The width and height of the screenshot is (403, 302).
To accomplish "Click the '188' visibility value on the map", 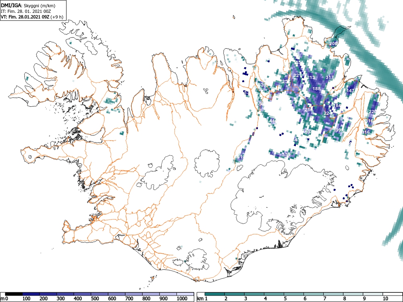I will [x=316, y=89].
